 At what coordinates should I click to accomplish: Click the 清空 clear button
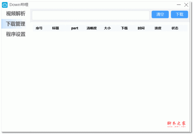160,14
